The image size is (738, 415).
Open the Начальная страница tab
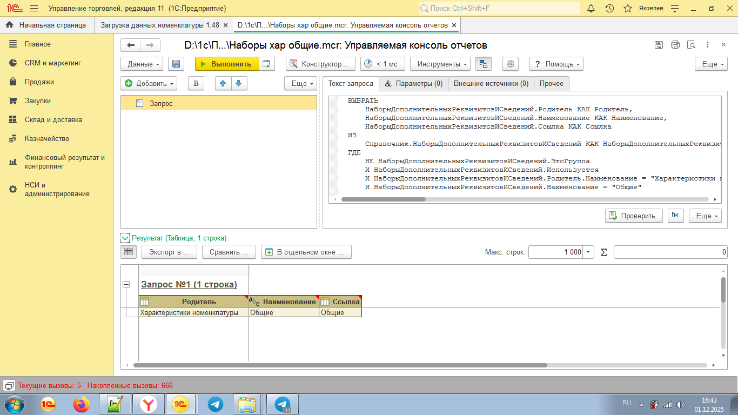(47, 25)
